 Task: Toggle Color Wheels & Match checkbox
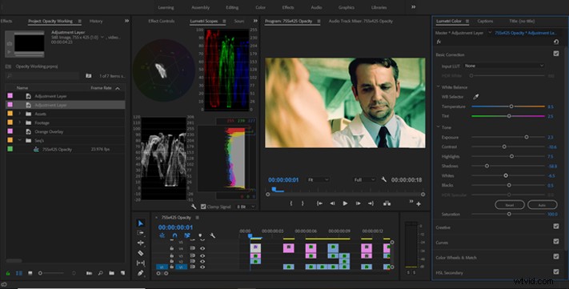556,256
